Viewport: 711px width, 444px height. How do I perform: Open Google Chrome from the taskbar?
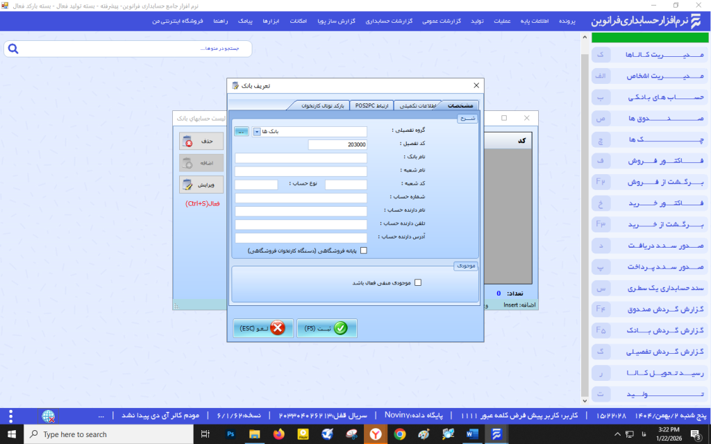[399, 434]
